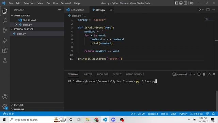The height and width of the screenshot is (123, 218).
Task: Open run options dropdown beside play icon
Action: [x=203, y=10]
